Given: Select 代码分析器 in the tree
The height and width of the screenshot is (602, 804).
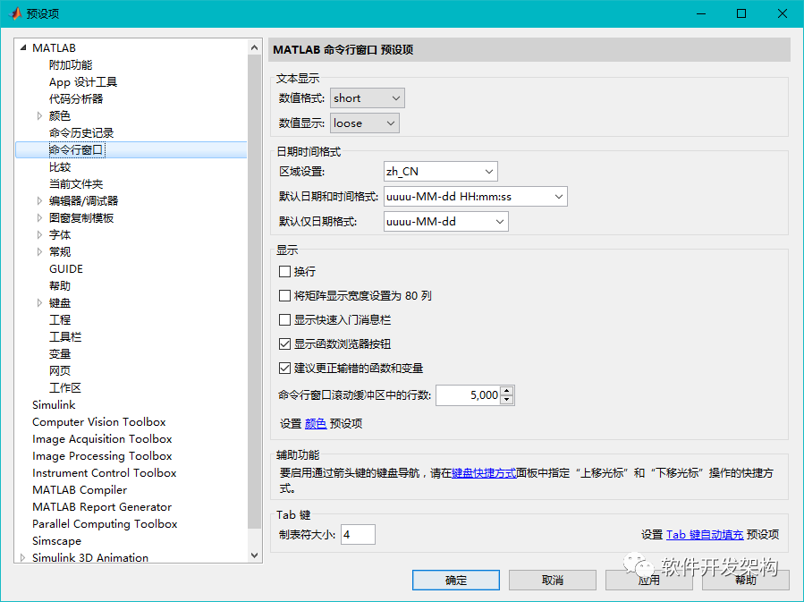Looking at the screenshot, I should [76, 99].
